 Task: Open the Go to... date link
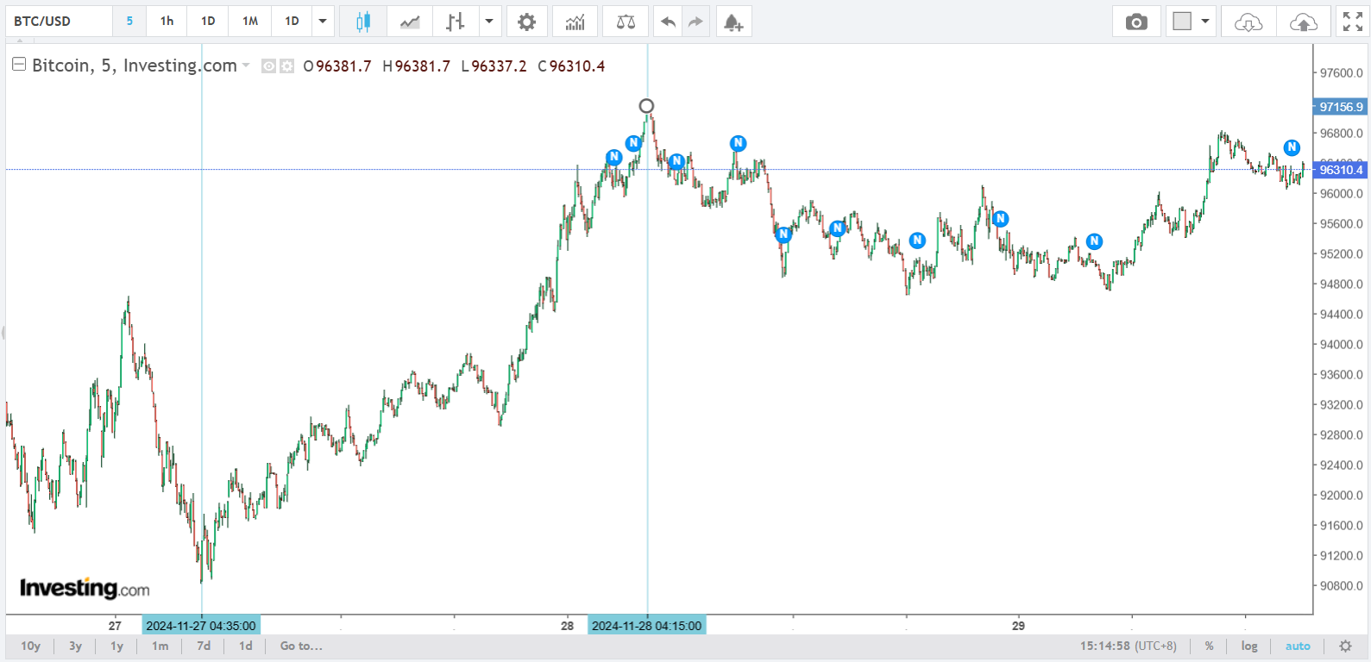point(301,646)
